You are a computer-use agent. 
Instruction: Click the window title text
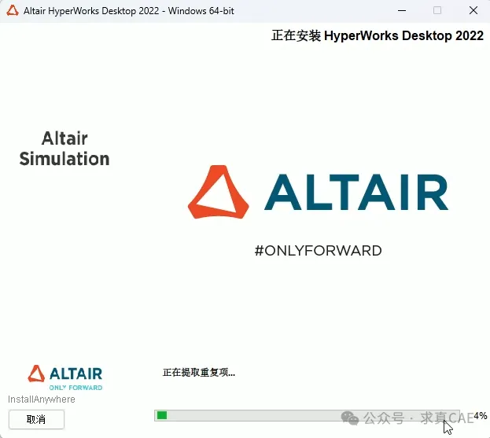point(129,11)
